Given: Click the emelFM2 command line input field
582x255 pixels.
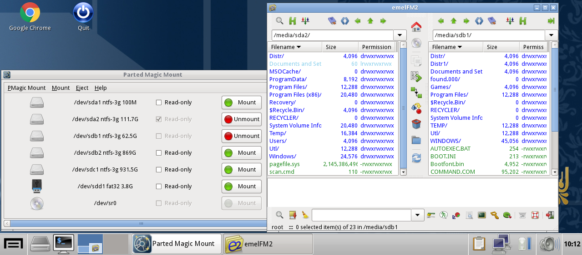Looking at the screenshot, I should 361,215.
